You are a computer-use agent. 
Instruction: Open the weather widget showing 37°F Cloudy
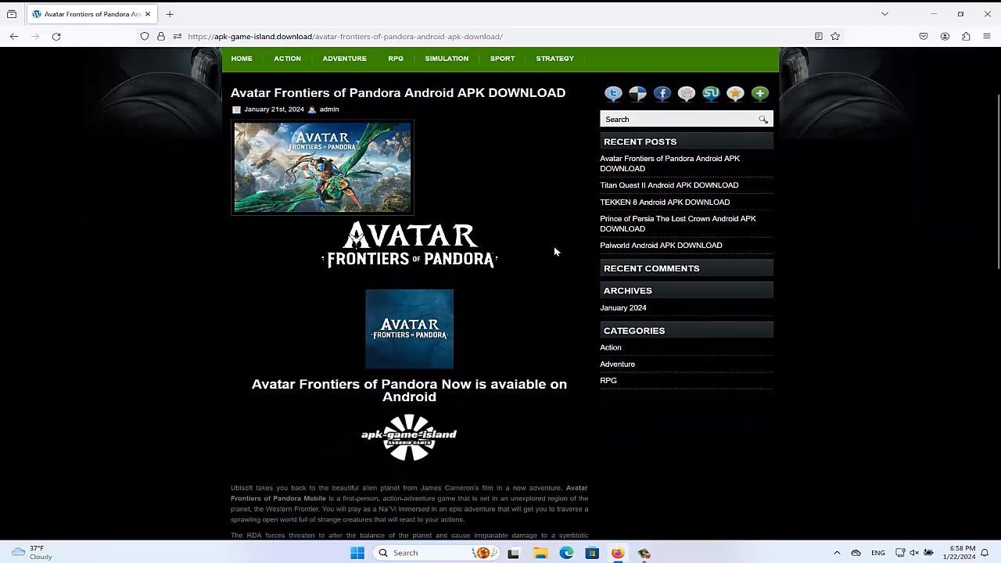pyautogui.click(x=32, y=553)
